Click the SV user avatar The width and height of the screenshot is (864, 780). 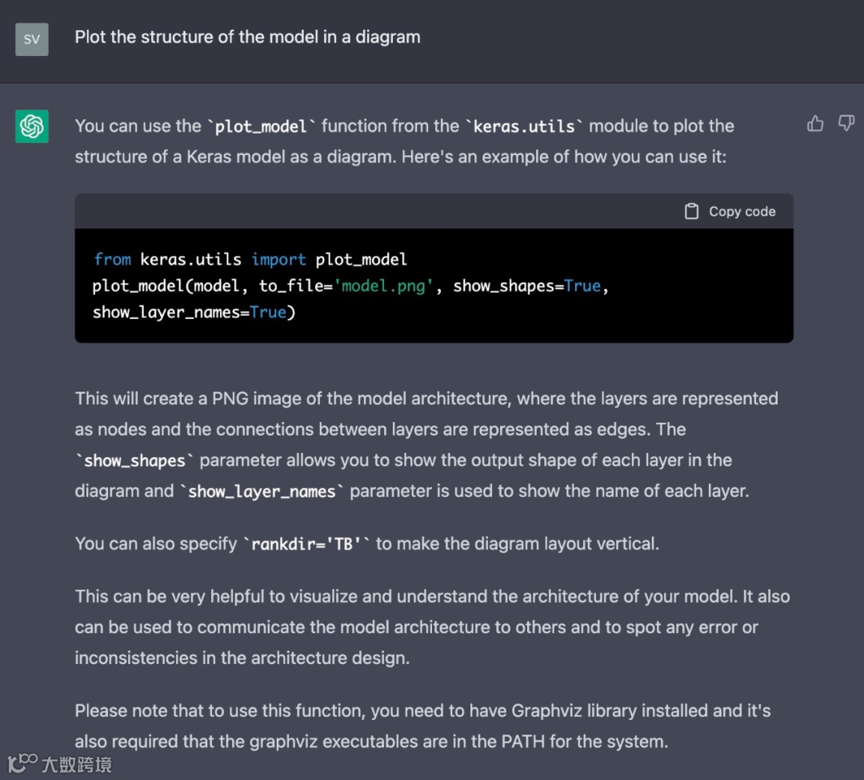point(32,39)
